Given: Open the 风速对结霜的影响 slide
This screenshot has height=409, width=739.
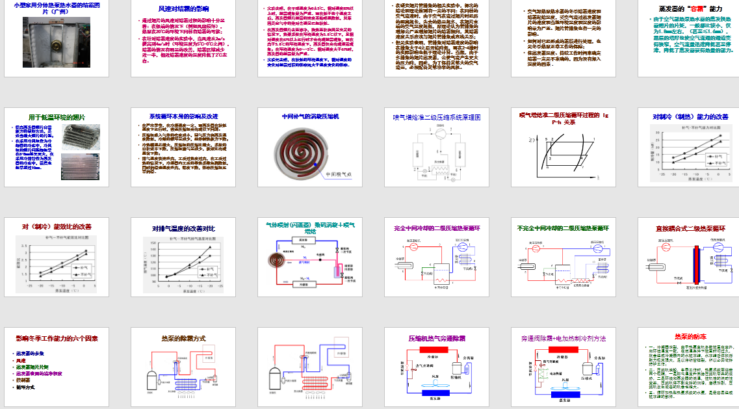Looking at the screenshot, I should (x=184, y=39).
